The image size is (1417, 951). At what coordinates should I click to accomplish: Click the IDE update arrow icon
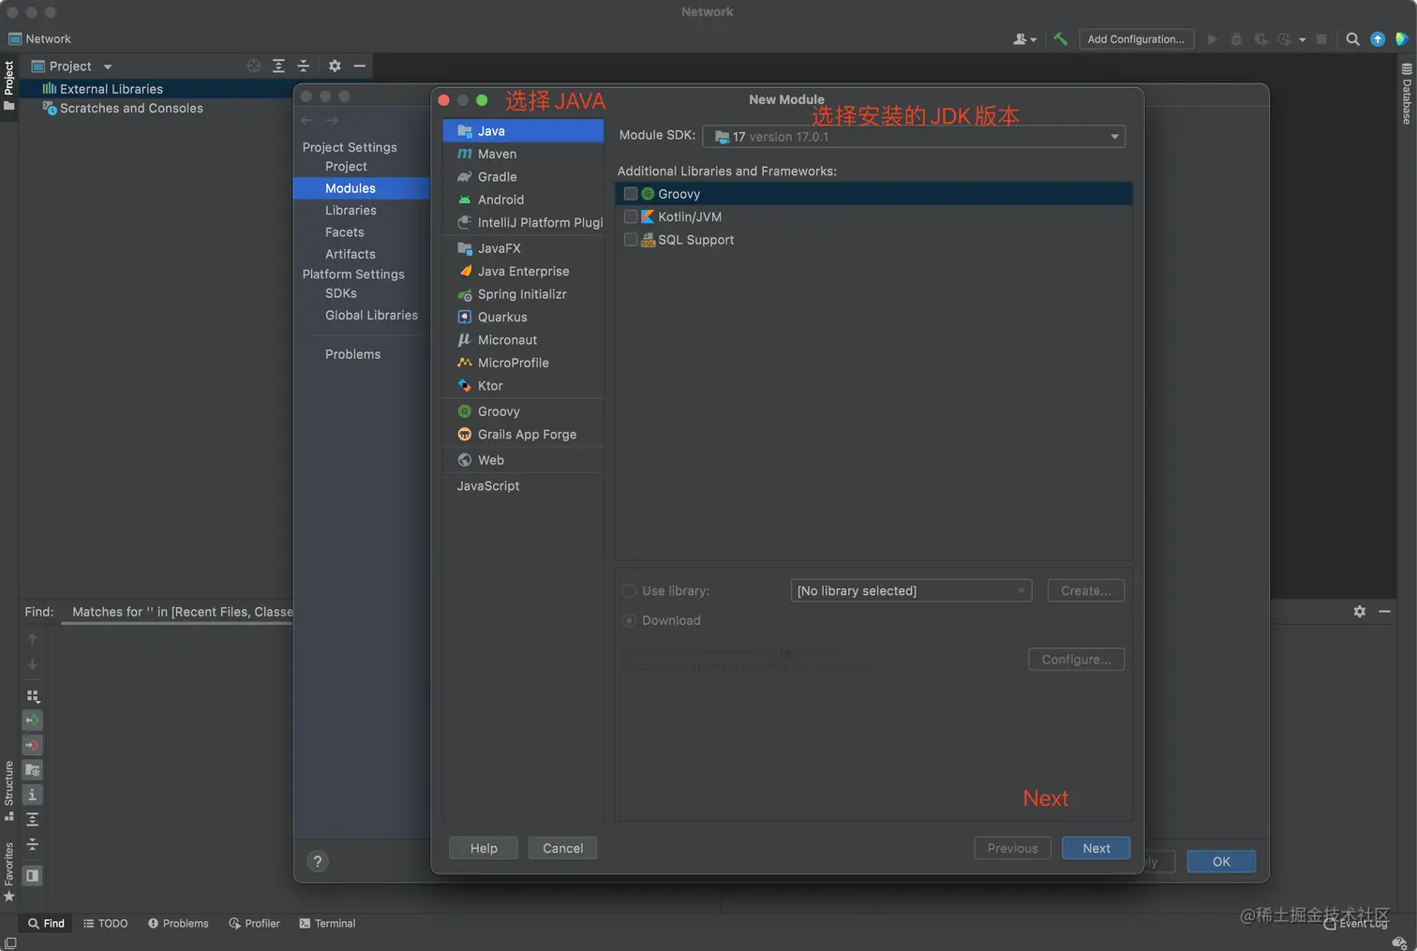(x=1378, y=39)
